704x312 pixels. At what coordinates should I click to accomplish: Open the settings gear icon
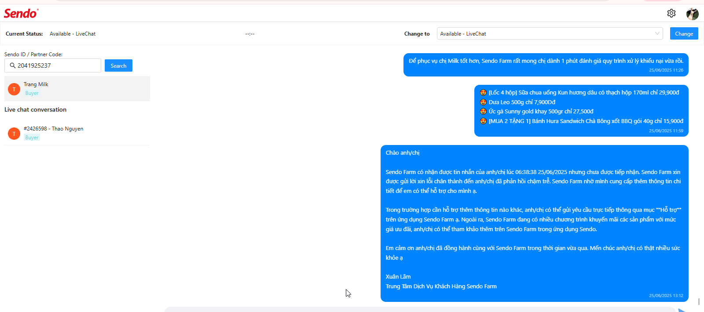671,13
